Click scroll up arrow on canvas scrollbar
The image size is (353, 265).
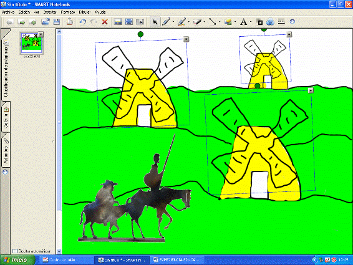[x=59, y=32]
